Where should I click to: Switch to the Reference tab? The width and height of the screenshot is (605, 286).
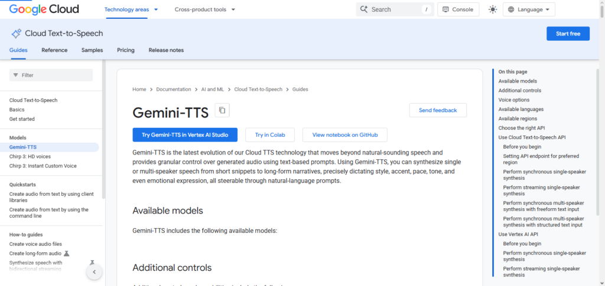(x=54, y=50)
